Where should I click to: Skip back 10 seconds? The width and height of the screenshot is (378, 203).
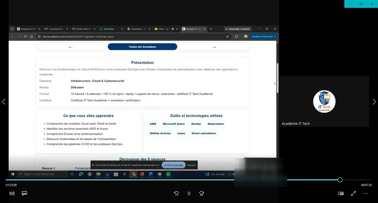[x=177, y=194]
